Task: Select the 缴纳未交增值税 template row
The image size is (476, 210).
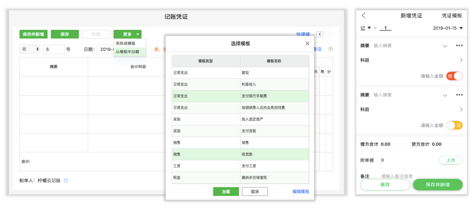Action: (241, 177)
